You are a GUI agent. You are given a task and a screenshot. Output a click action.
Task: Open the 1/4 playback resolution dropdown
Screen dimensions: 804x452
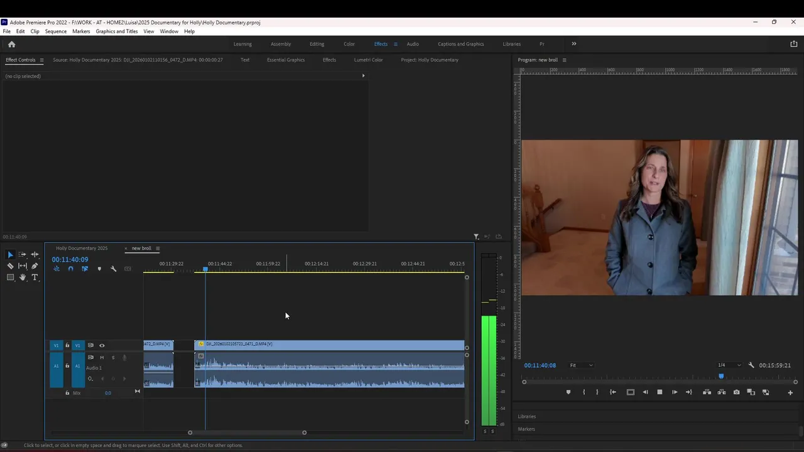729,365
